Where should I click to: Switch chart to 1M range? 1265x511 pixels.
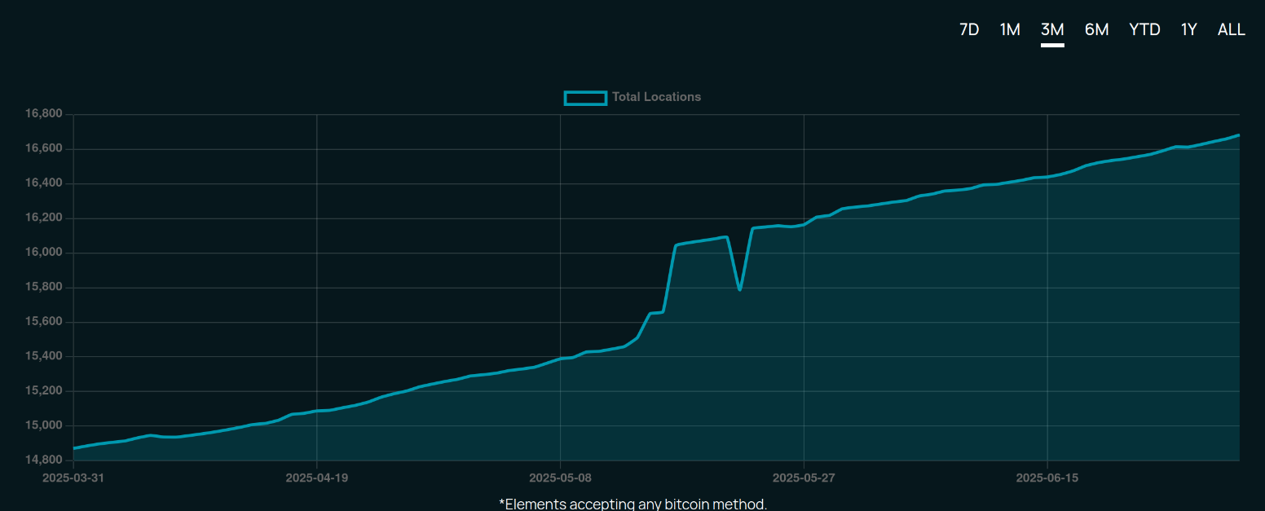pos(1010,29)
